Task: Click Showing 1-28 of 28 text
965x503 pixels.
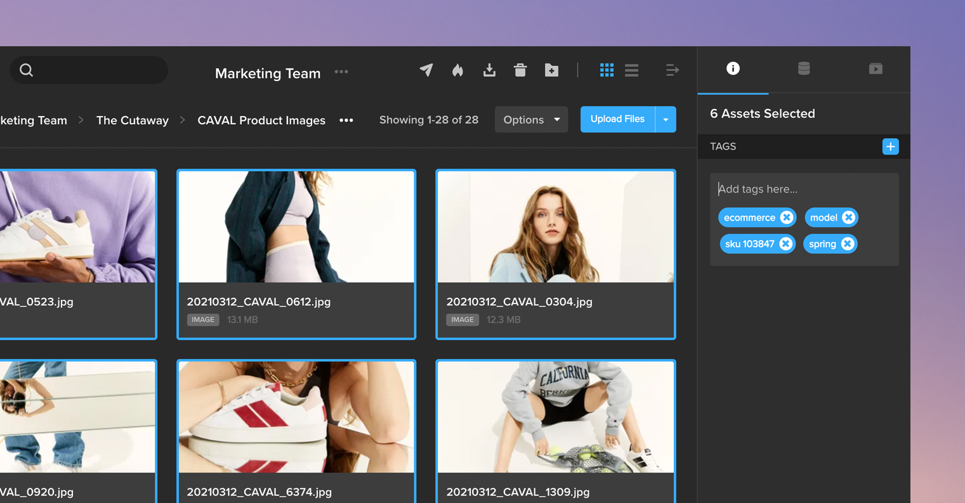Action: 429,120
